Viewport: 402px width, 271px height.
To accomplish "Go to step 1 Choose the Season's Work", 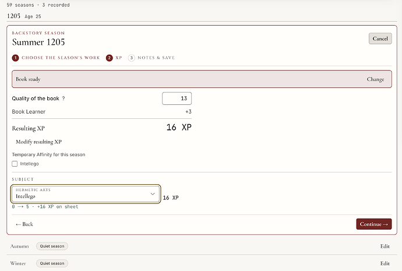I will click(x=56, y=58).
